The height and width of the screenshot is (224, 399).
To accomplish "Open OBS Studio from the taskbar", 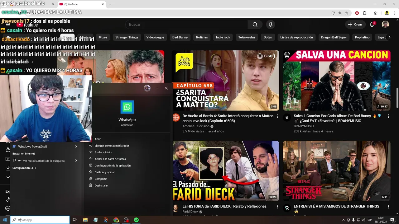I will tap(126, 220).
